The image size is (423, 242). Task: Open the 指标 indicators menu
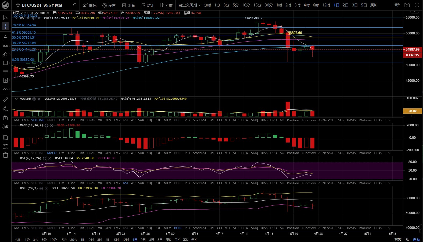(x=89, y=5)
